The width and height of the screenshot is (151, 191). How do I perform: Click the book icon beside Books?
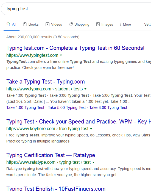(25, 24)
